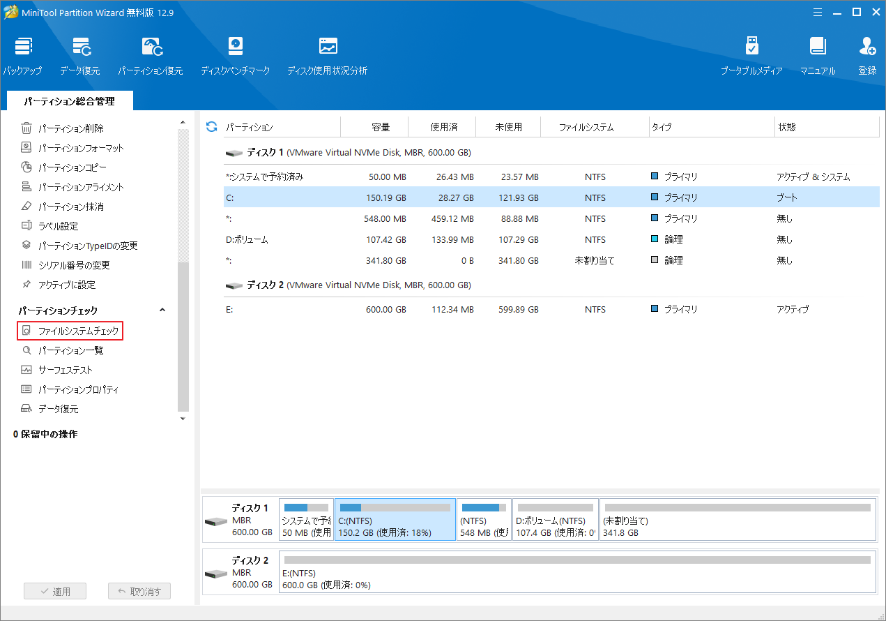The width and height of the screenshot is (886, 621).
Task: Select E:(NTFS) block in disk map
Action: [577, 572]
